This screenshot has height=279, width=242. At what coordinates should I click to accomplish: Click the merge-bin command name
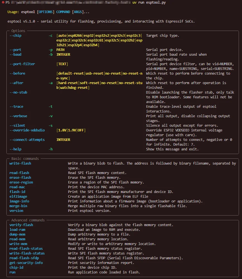(x=18, y=206)
